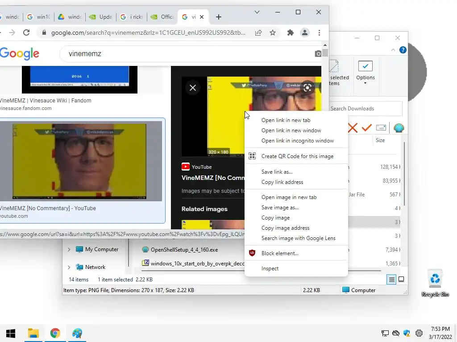The image size is (457, 342).
Task: Expand My Computer tree node
Action: tap(69, 249)
